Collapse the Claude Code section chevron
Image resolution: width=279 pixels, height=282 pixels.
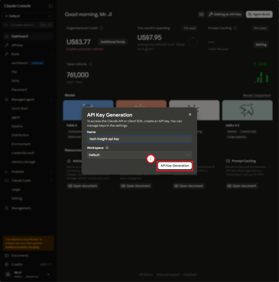click(51, 180)
